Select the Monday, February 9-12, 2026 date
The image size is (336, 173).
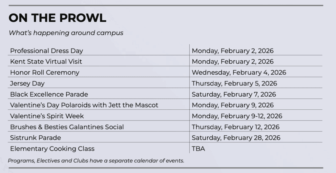(237, 116)
